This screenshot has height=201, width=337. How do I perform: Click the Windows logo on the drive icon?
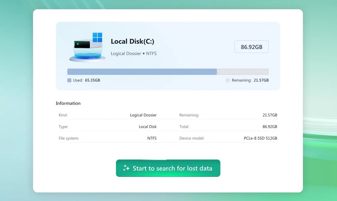pyautogui.click(x=97, y=37)
